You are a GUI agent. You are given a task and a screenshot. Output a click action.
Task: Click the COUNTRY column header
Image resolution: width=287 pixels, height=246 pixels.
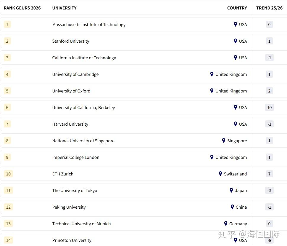(x=237, y=8)
